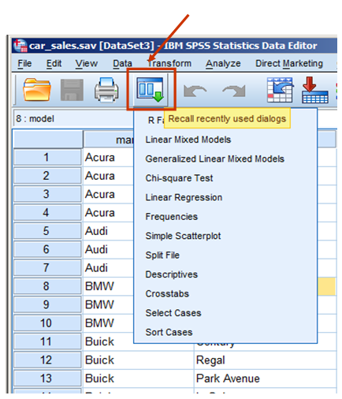Click the Save floppy disk icon
Image resolution: width=342 pixels, height=399 pixels.
[72, 90]
